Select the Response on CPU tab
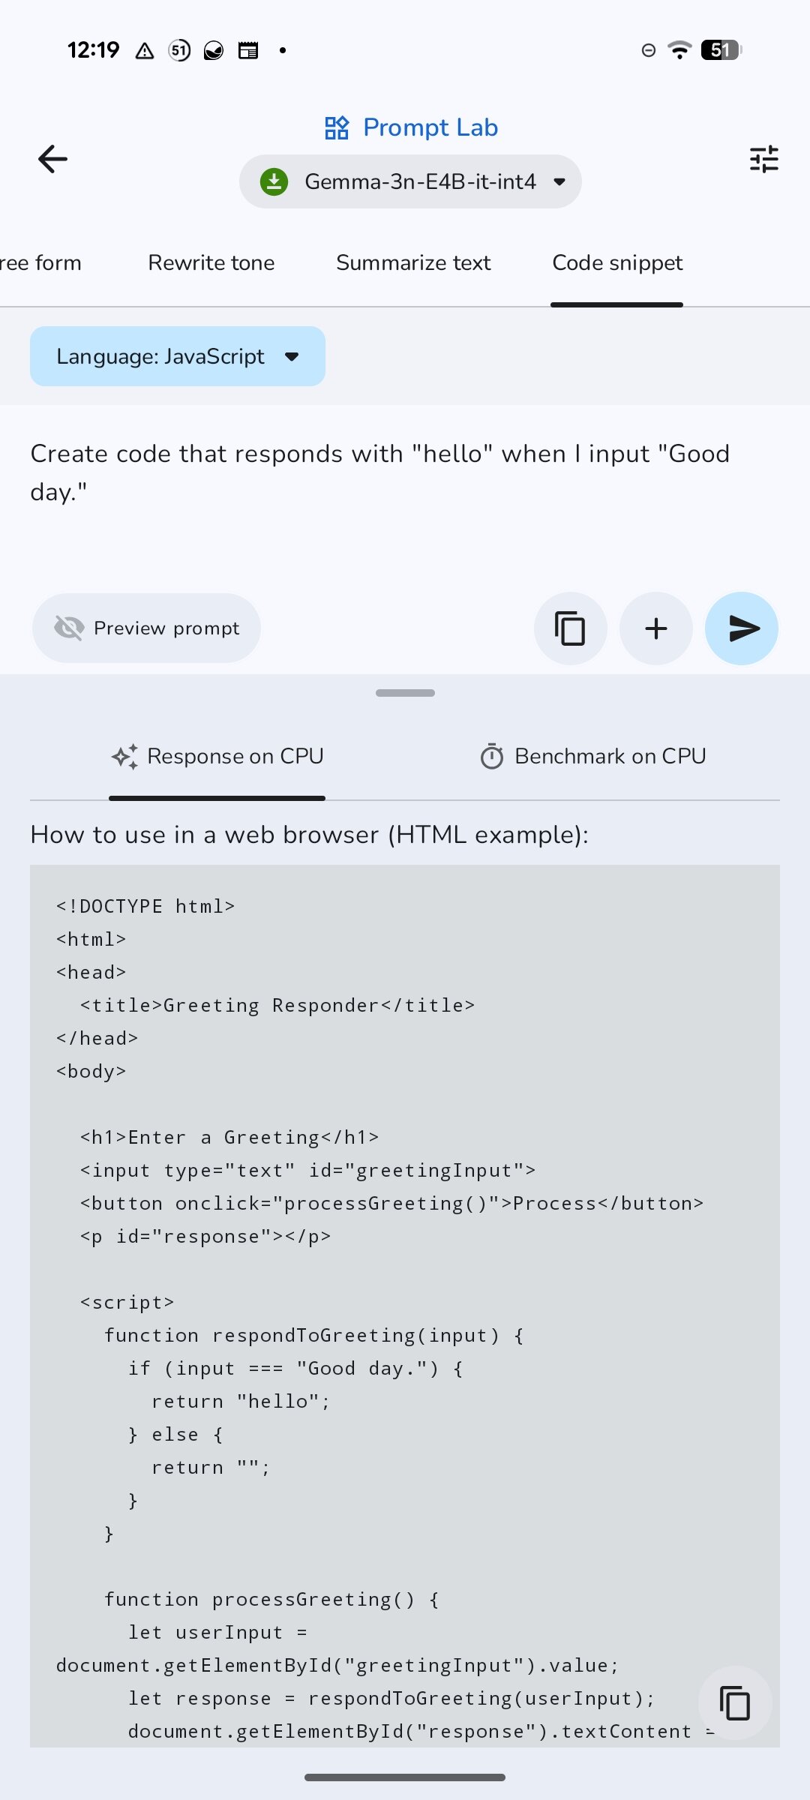Screen dimensions: 810x1800 pyautogui.click(x=217, y=756)
